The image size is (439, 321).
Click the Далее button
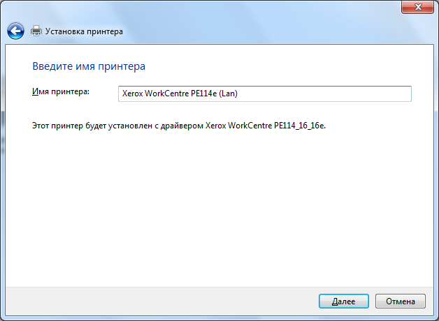tap(343, 301)
